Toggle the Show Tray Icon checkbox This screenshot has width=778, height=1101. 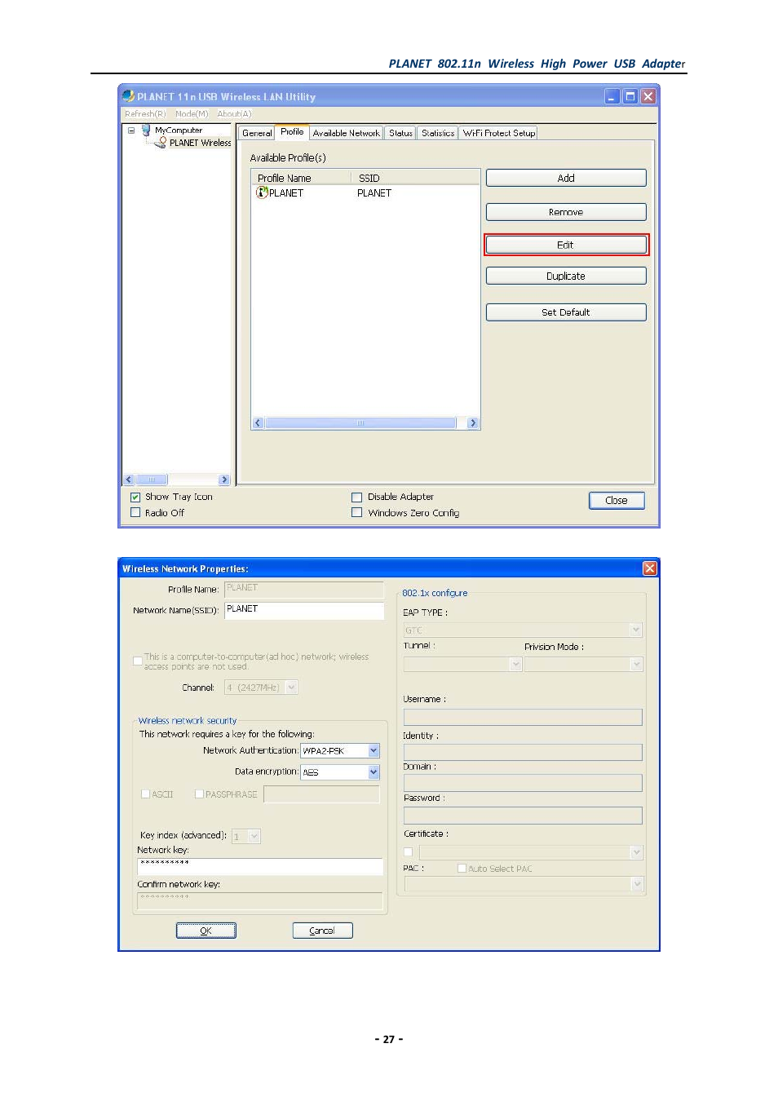pyautogui.click(x=135, y=497)
